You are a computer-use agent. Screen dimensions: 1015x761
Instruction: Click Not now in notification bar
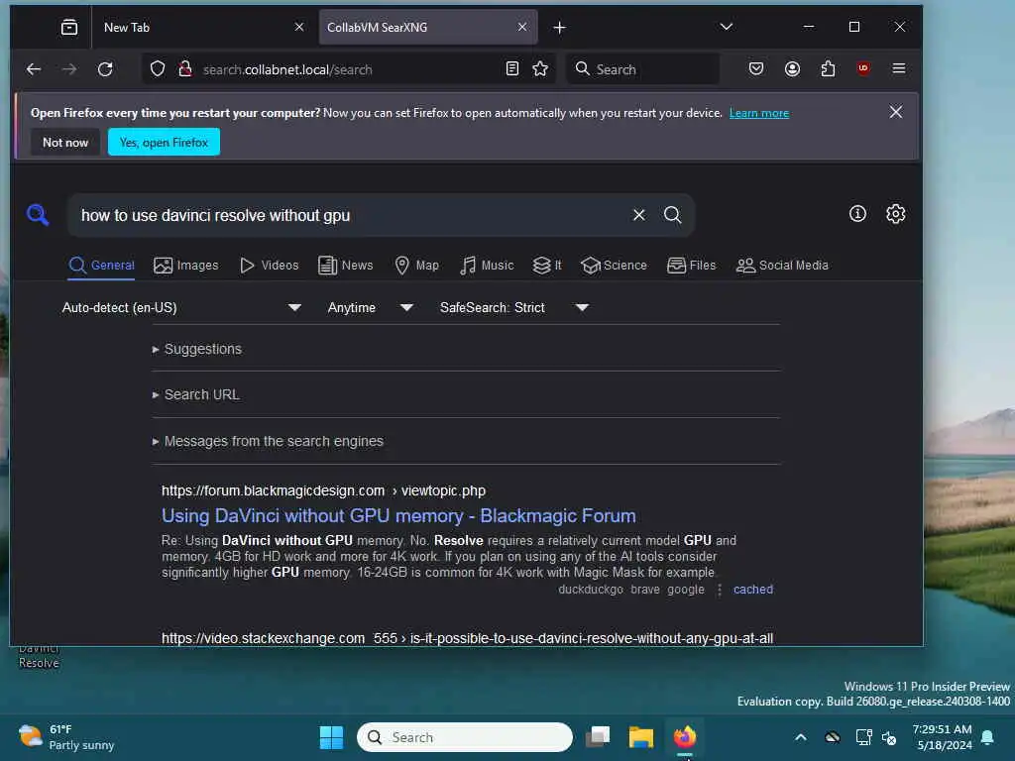pos(65,143)
